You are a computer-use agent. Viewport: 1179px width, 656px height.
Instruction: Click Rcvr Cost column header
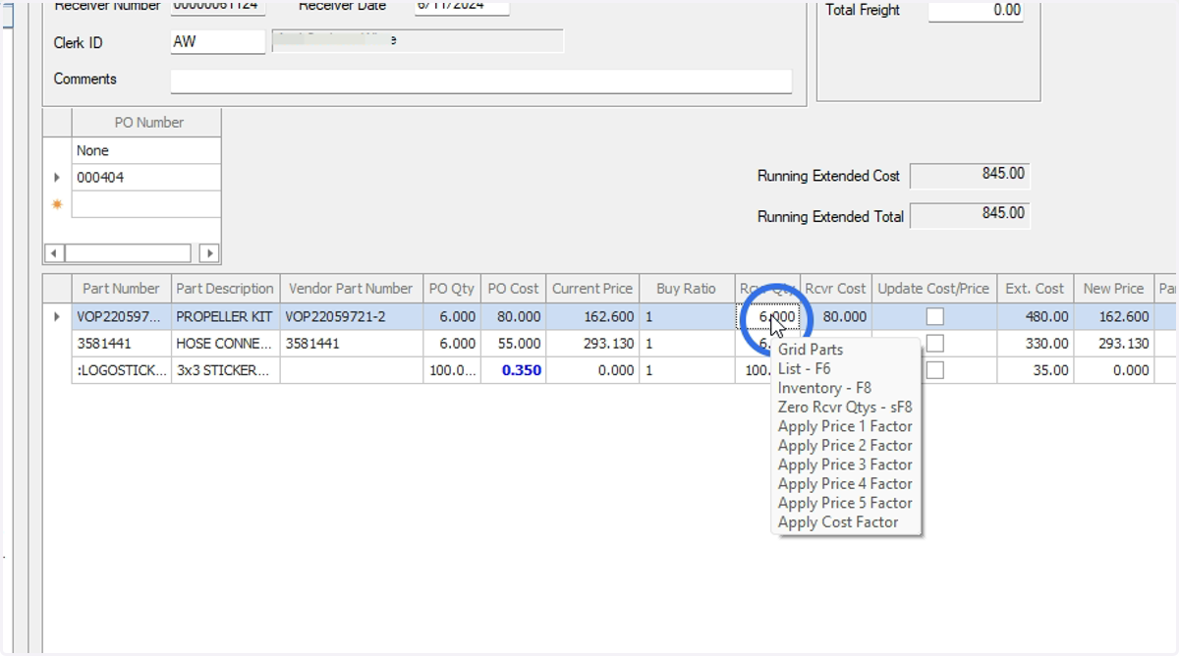click(836, 289)
